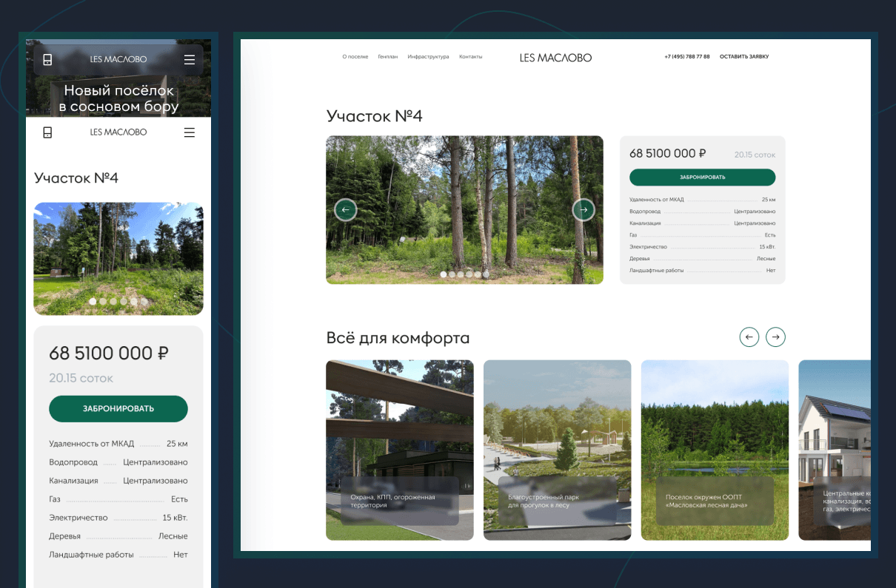Open the desktop plot photo
The width and height of the screenshot is (896, 588).
464,210
